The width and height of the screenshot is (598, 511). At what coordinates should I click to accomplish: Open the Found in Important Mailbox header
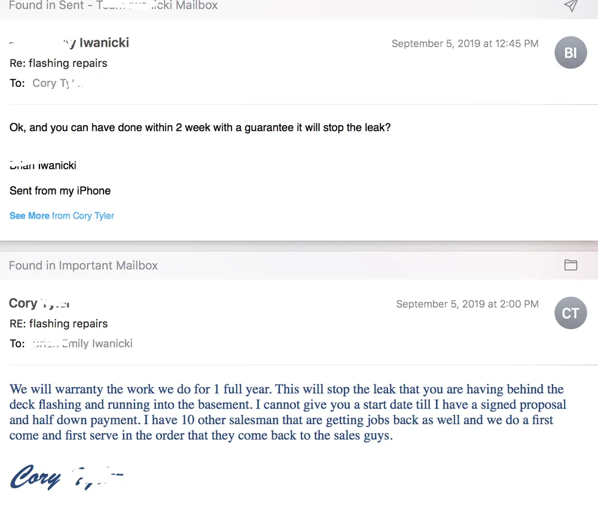click(x=83, y=266)
